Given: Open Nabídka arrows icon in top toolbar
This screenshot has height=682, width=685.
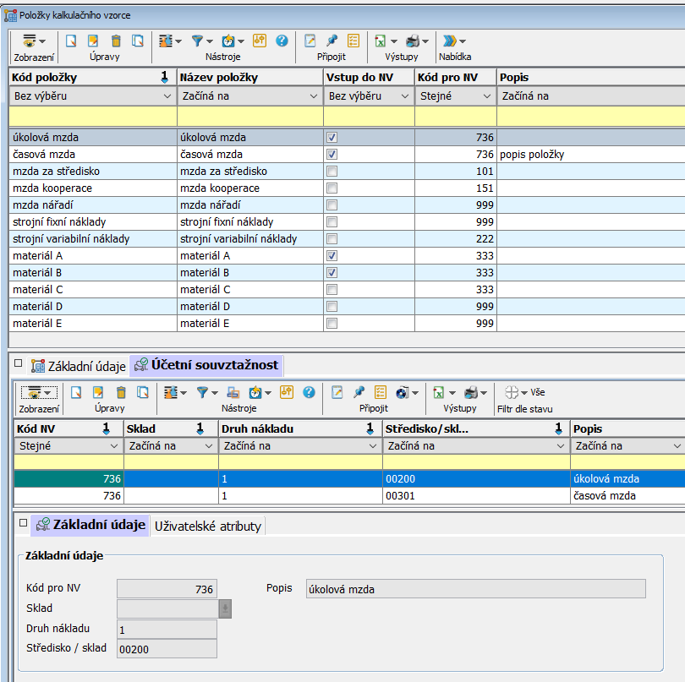Looking at the screenshot, I should (x=450, y=41).
